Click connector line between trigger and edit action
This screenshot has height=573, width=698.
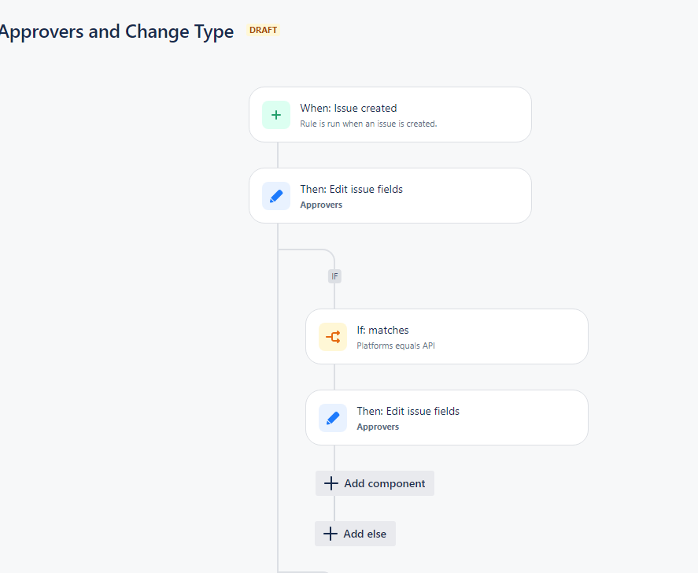click(x=278, y=155)
